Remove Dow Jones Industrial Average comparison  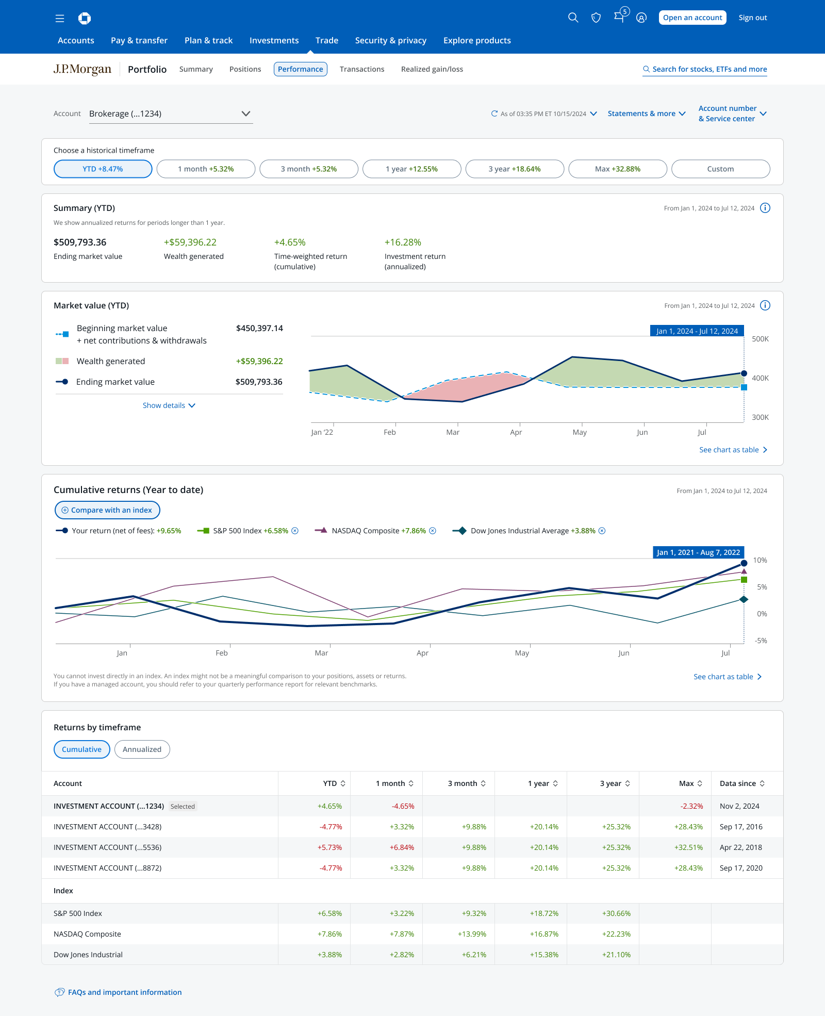tap(602, 531)
